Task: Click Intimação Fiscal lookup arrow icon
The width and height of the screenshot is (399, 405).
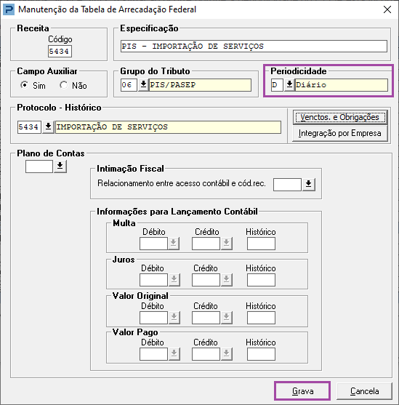Action: tap(308, 185)
